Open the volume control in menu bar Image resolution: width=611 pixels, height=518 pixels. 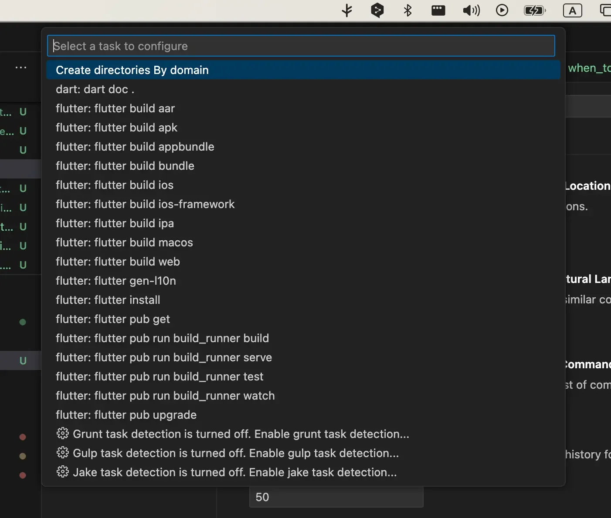click(x=471, y=10)
